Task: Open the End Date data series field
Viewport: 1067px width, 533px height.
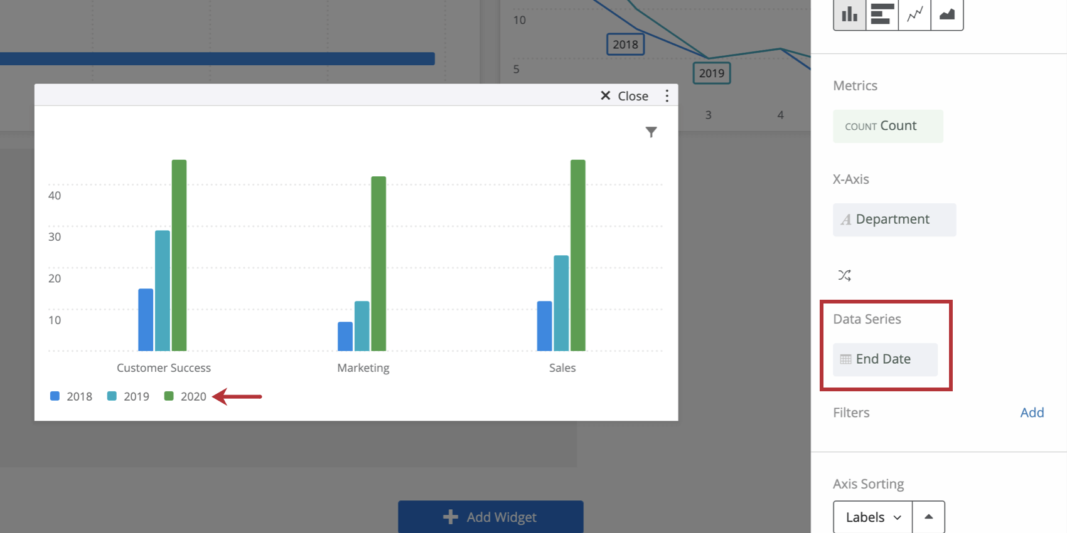Action: (885, 359)
